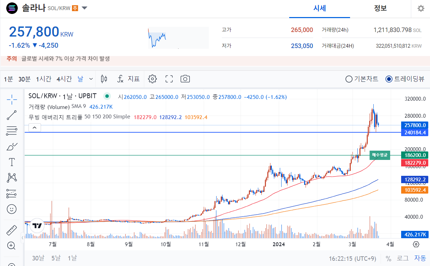Screen dimensions: 430x266
Task: Open the time interval dropdown chevron
Action: [x=91, y=79]
